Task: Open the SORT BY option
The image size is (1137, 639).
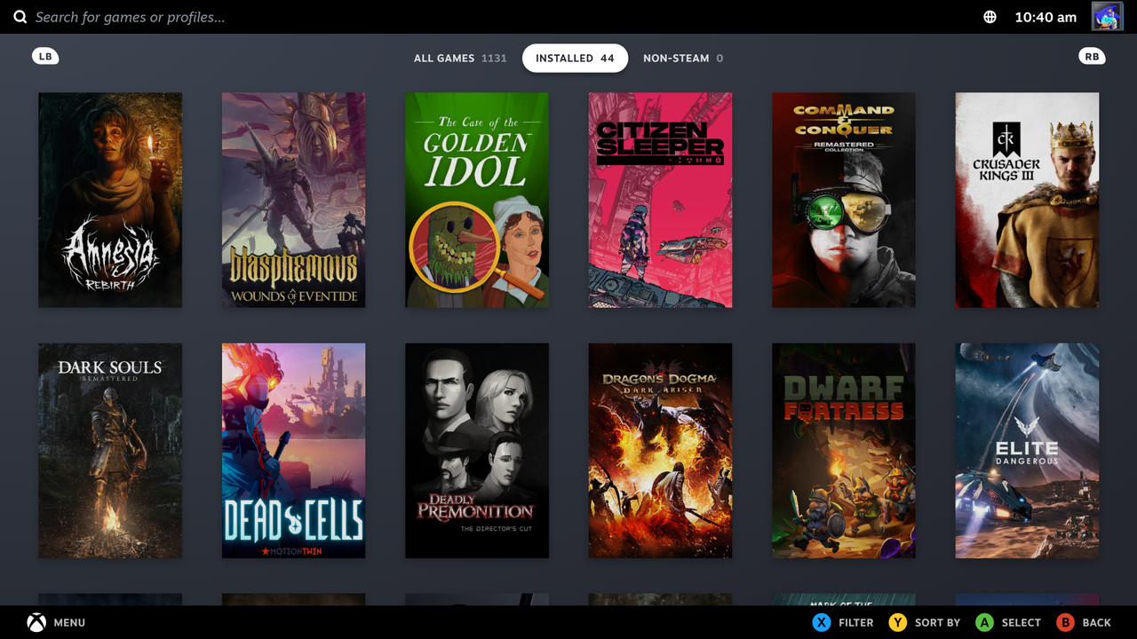Action: coord(937,623)
